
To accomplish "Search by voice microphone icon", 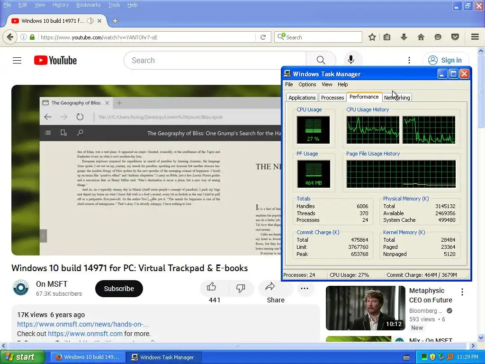I will [351, 60].
